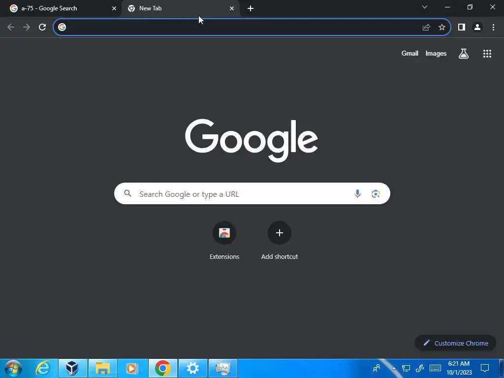The height and width of the screenshot is (378, 504).
Task: Expand the tab search dropdown
Action: 425,7
